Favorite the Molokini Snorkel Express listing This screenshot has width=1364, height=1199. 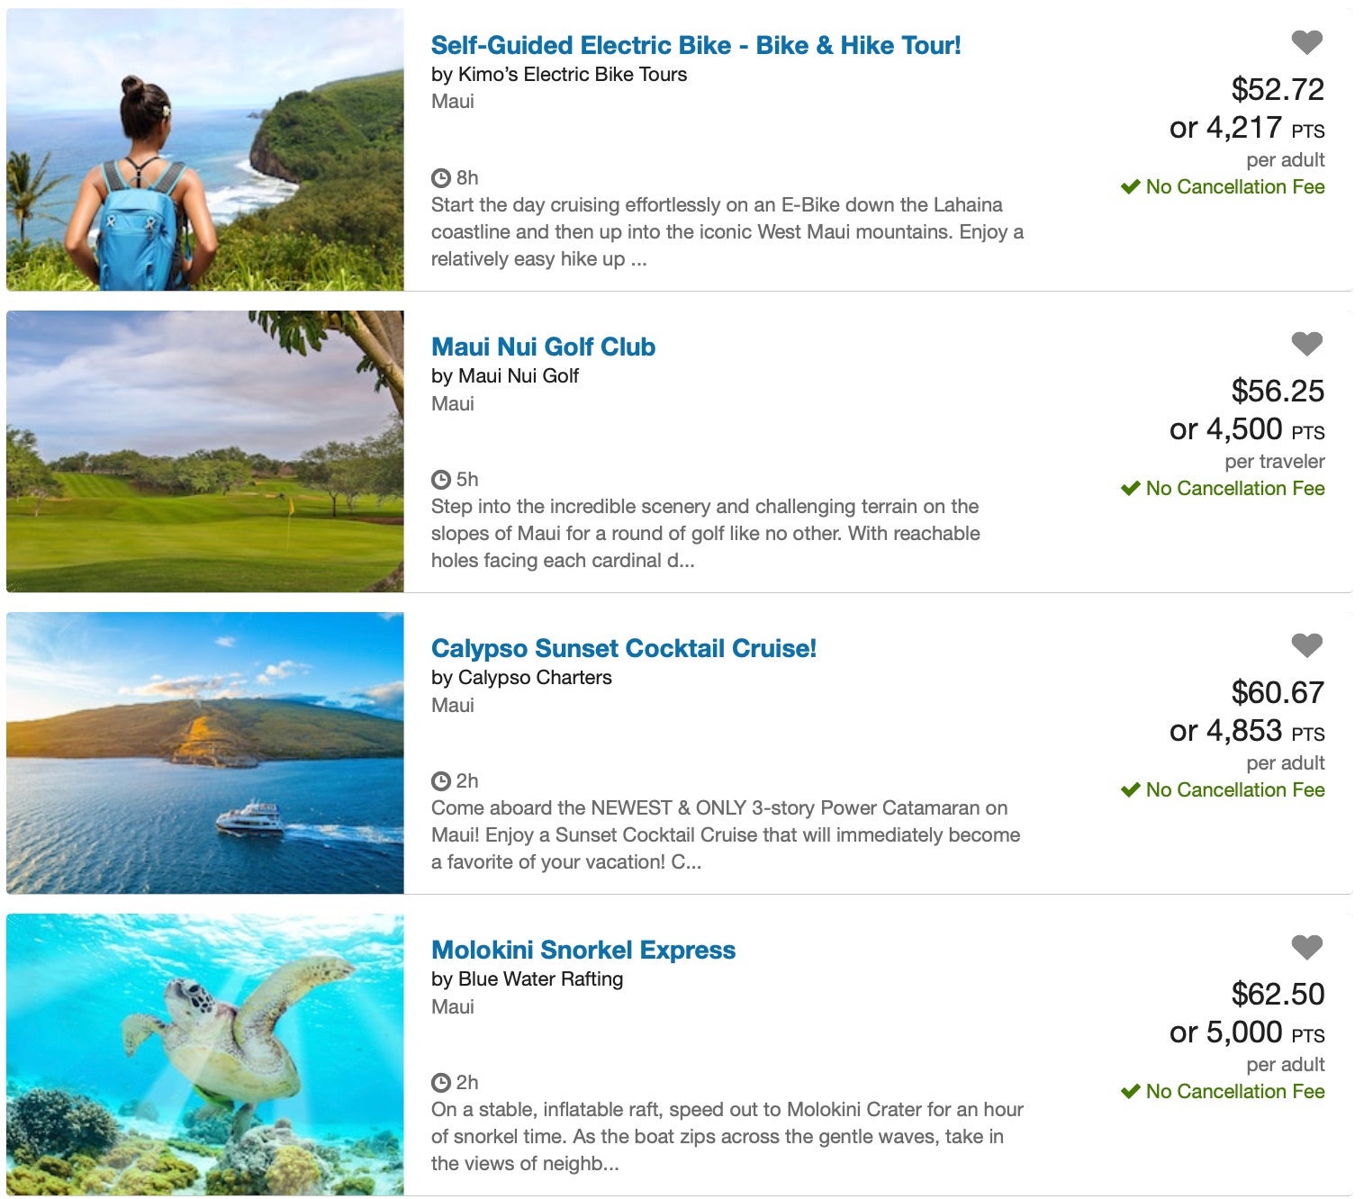pyautogui.click(x=1304, y=947)
